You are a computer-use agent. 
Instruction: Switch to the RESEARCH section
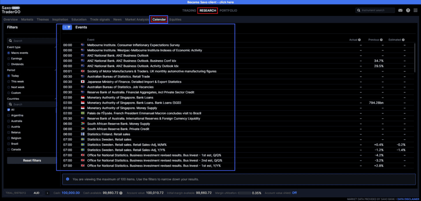tap(208, 10)
